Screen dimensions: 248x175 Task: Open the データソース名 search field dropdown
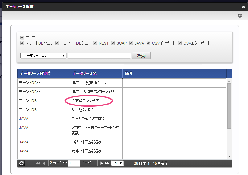(x=43, y=56)
